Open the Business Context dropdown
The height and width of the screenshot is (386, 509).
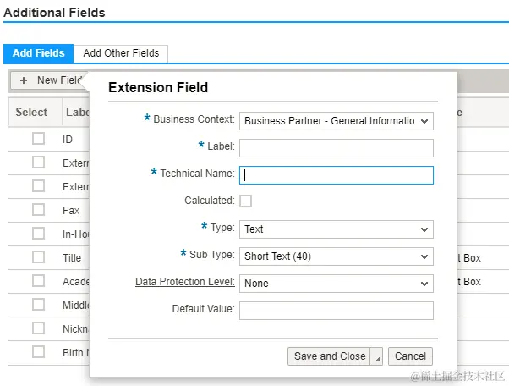click(x=336, y=121)
